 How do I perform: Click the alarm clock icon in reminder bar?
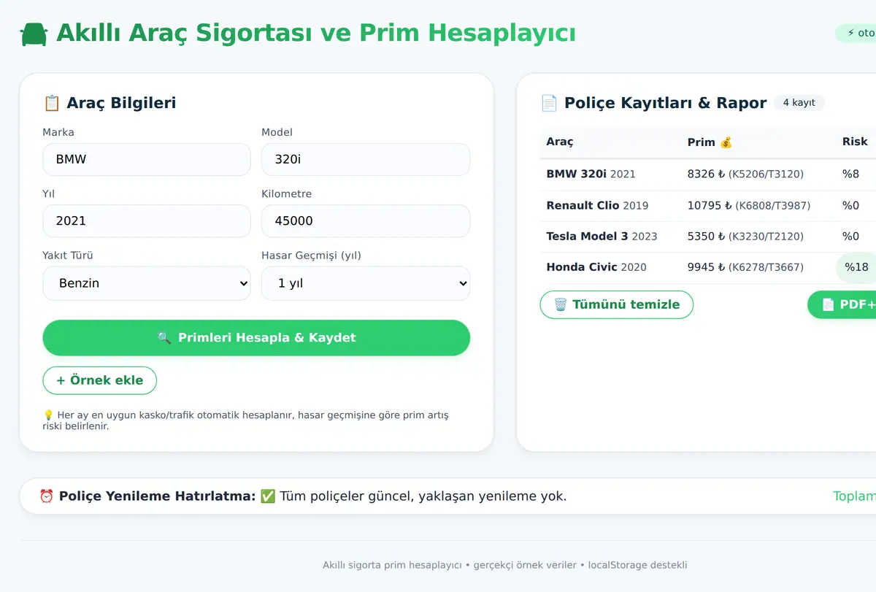coord(47,496)
